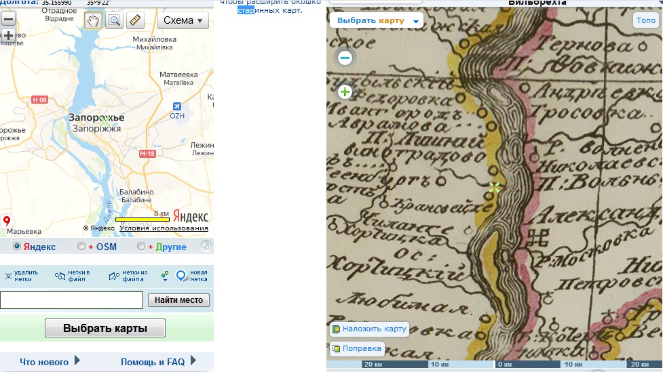Zoom out the old map with blue minus
663x372 pixels.
point(345,58)
